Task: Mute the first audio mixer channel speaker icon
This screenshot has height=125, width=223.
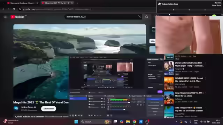Action: tap(108, 102)
